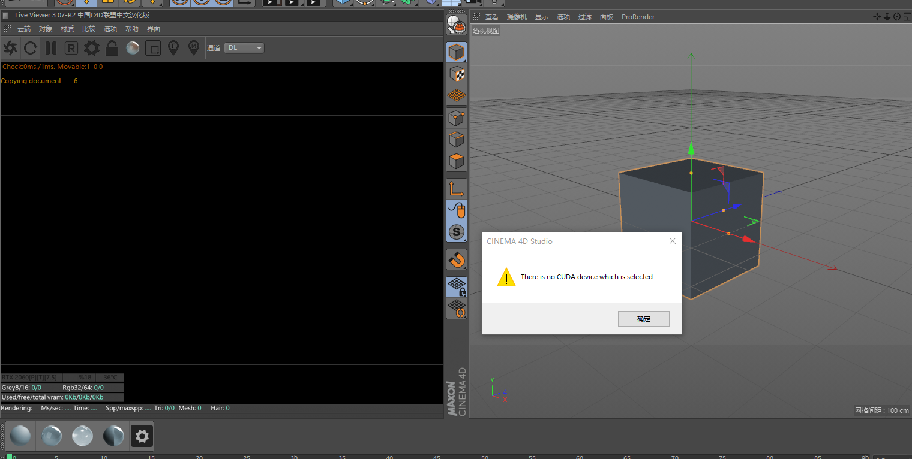Image resolution: width=912 pixels, height=459 pixels.
Task: Select Workplane mode orange grid icon
Action: [x=457, y=95]
